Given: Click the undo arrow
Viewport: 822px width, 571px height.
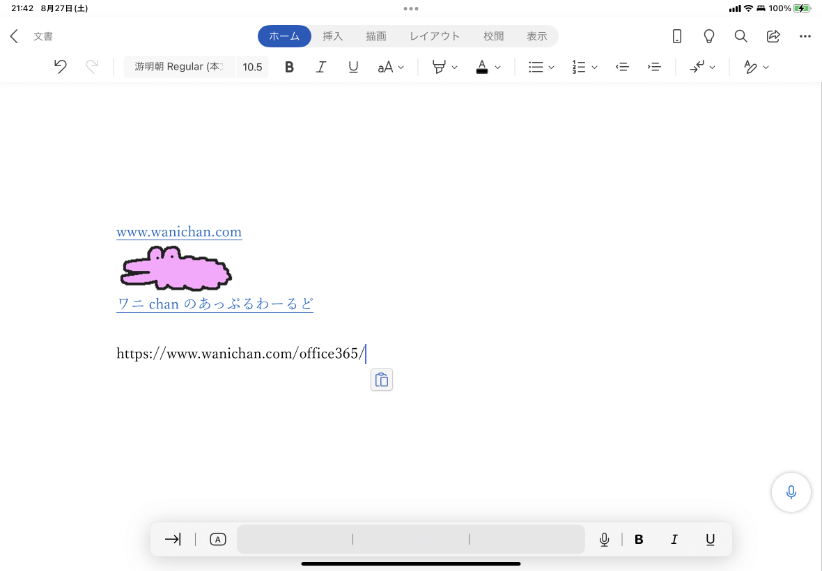Looking at the screenshot, I should pos(61,67).
